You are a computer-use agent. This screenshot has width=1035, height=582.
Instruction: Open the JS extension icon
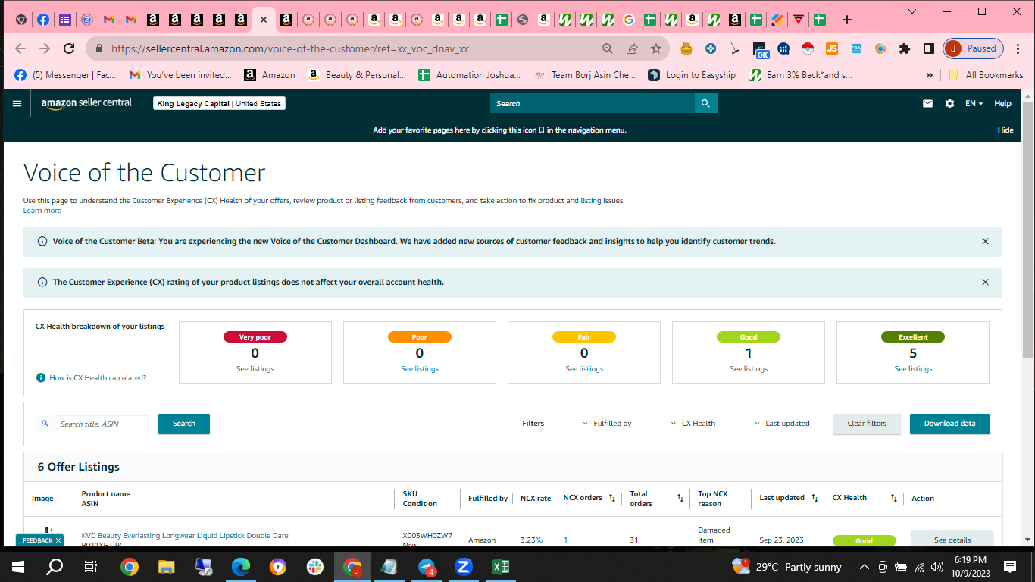(831, 48)
